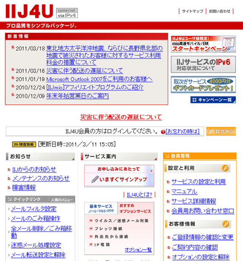Click the IIJサービスのIPv6 対応状況 banner
Image resolution: width=243 pixels, height=261 pixels.
pos(203,64)
